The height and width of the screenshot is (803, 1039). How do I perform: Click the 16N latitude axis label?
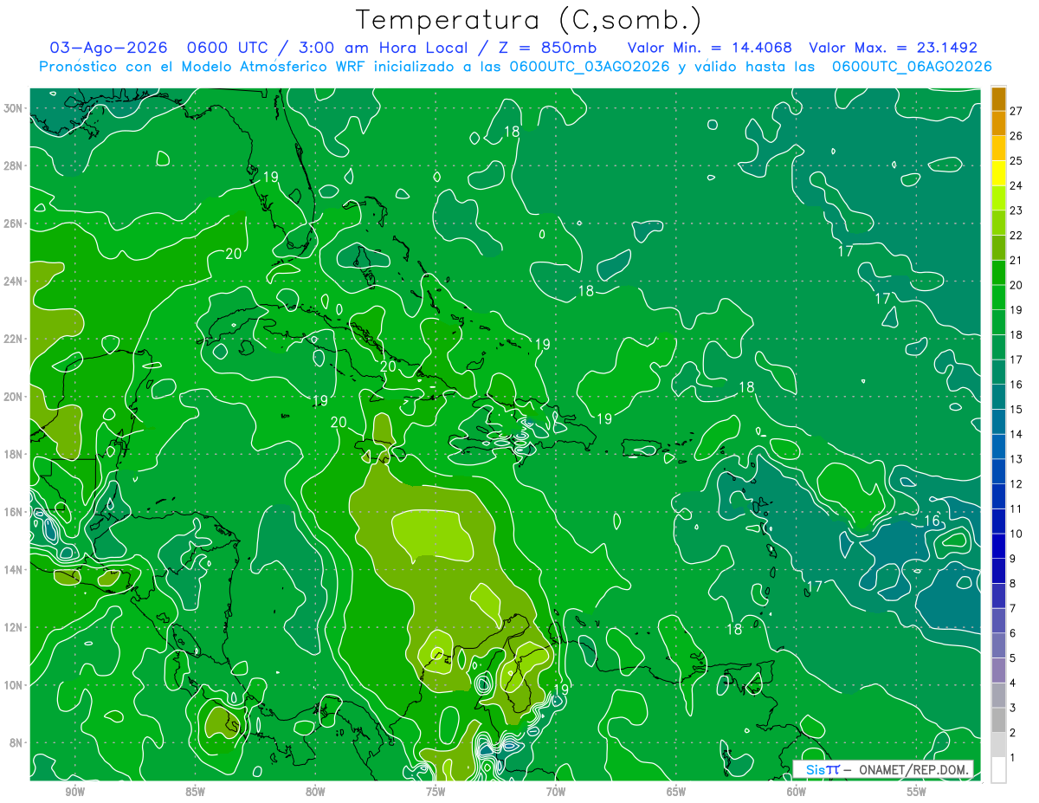tap(13, 512)
